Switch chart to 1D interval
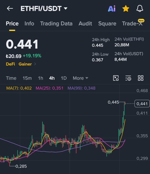Screen dimensions: 150x174 pyautogui.click(x=64, y=78)
